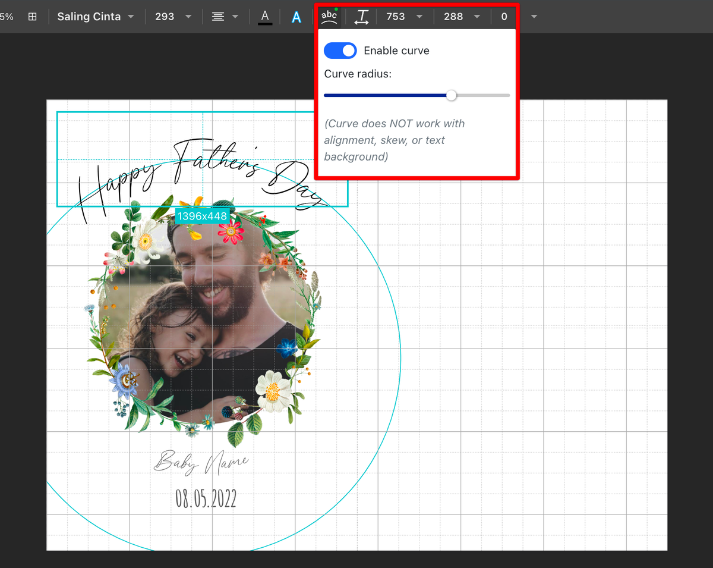This screenshot has height=568, width=713.
Task: Toggle the grid view icon
Action: [x=33, y=17]
